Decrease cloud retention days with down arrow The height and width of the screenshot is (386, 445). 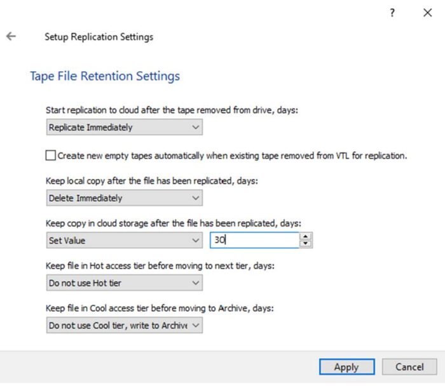click(x=306, y=244)
